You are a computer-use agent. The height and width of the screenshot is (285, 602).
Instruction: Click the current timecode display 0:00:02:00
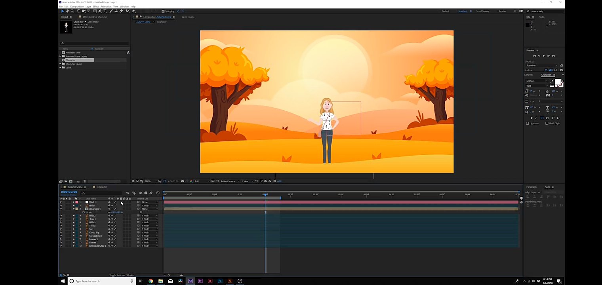pos(69,192)
